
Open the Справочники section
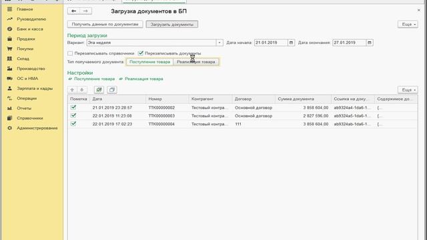(29, 118)
